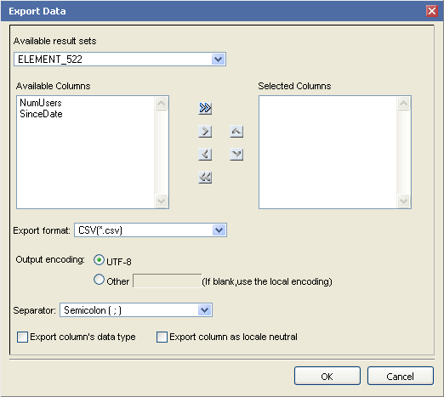Move selected column down in order
Image resolution: width=444 pixels, height=397 pixels.
236,155
